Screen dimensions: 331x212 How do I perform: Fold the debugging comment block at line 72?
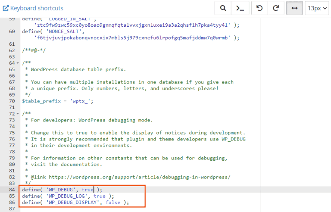pos(17,114)
